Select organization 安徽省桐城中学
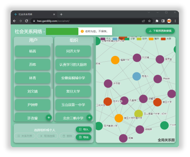This screenshot has height=157, width=190. click(x=73, y=78)
